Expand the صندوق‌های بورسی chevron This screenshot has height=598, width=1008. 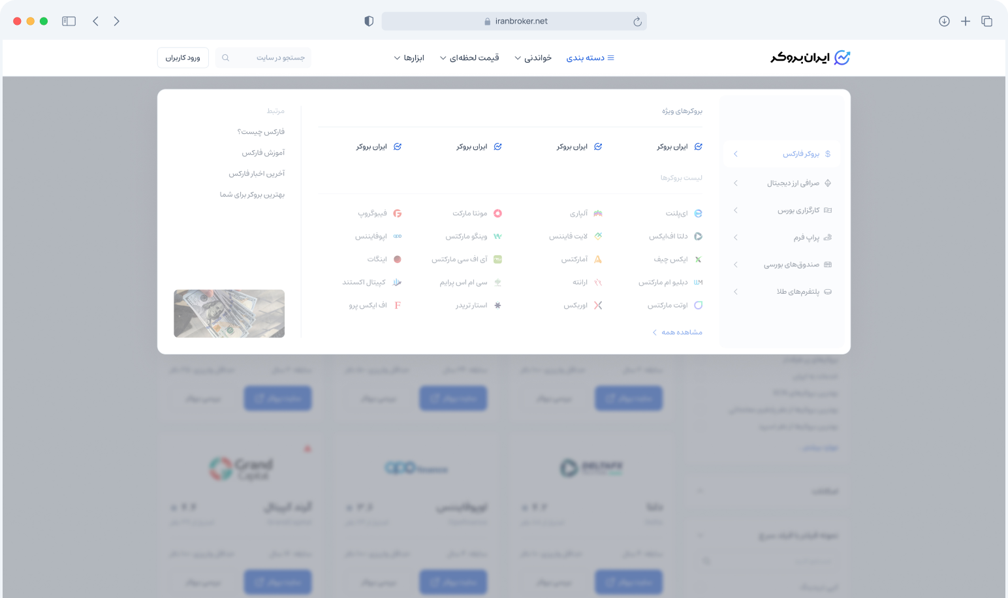coord(736,264)
